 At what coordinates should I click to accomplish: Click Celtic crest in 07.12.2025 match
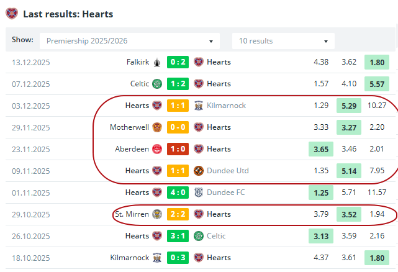(x=157, y=84)
